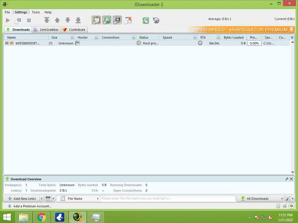
Task: Perform a reconnect via globe icon
Action: (x=156, y=20)
